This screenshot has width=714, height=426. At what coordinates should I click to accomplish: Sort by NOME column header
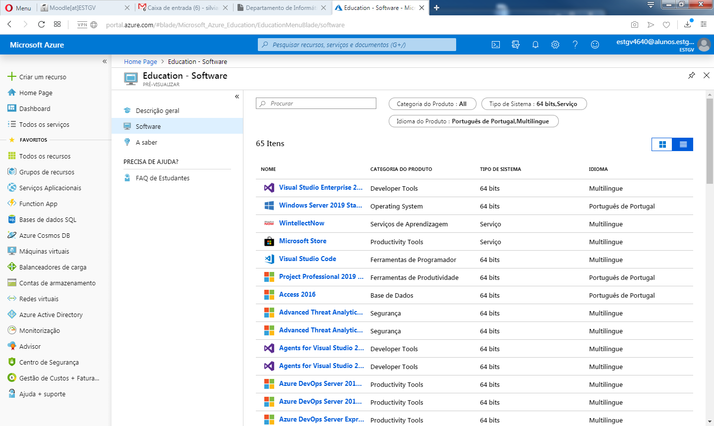coord(268,169)
